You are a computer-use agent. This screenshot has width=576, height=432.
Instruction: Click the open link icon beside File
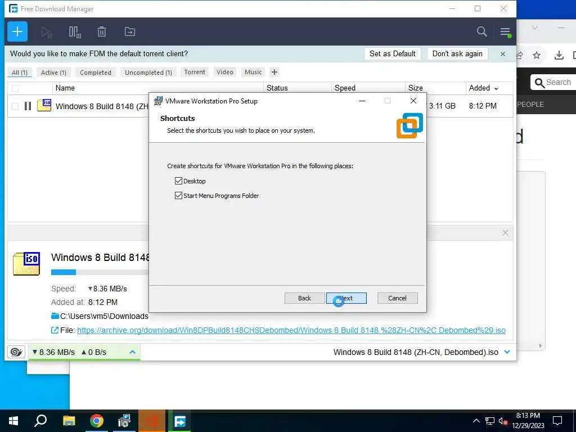(55, 330)
